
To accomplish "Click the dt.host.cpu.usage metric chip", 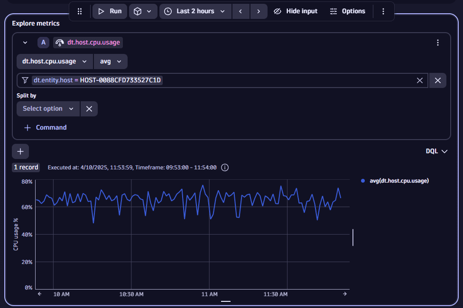I will (x=88, y=43).
